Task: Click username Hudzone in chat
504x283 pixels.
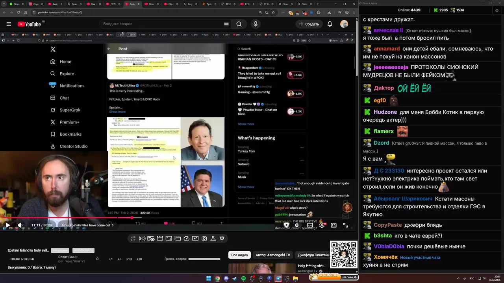Action: coord(385,112)
